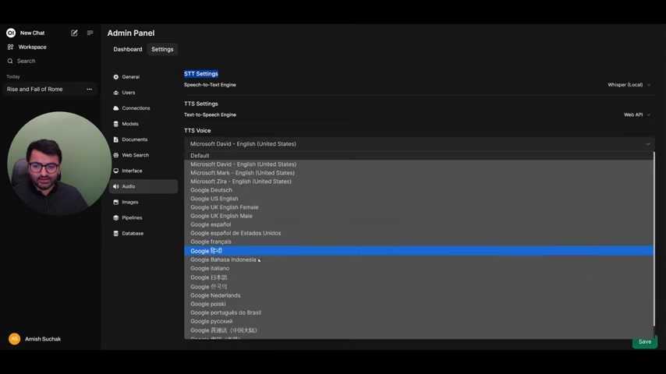Screen dimensions: 666x374
Task: Select Google polski voice
Action: coord(419,304)
